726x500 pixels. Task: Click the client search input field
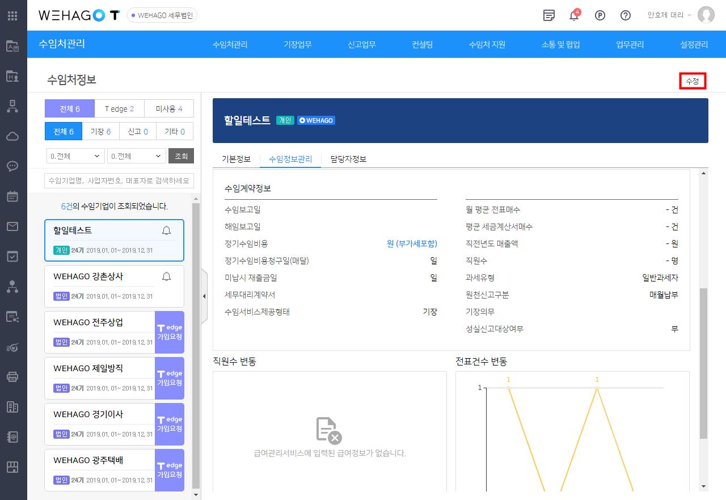[x=119, y=180]
